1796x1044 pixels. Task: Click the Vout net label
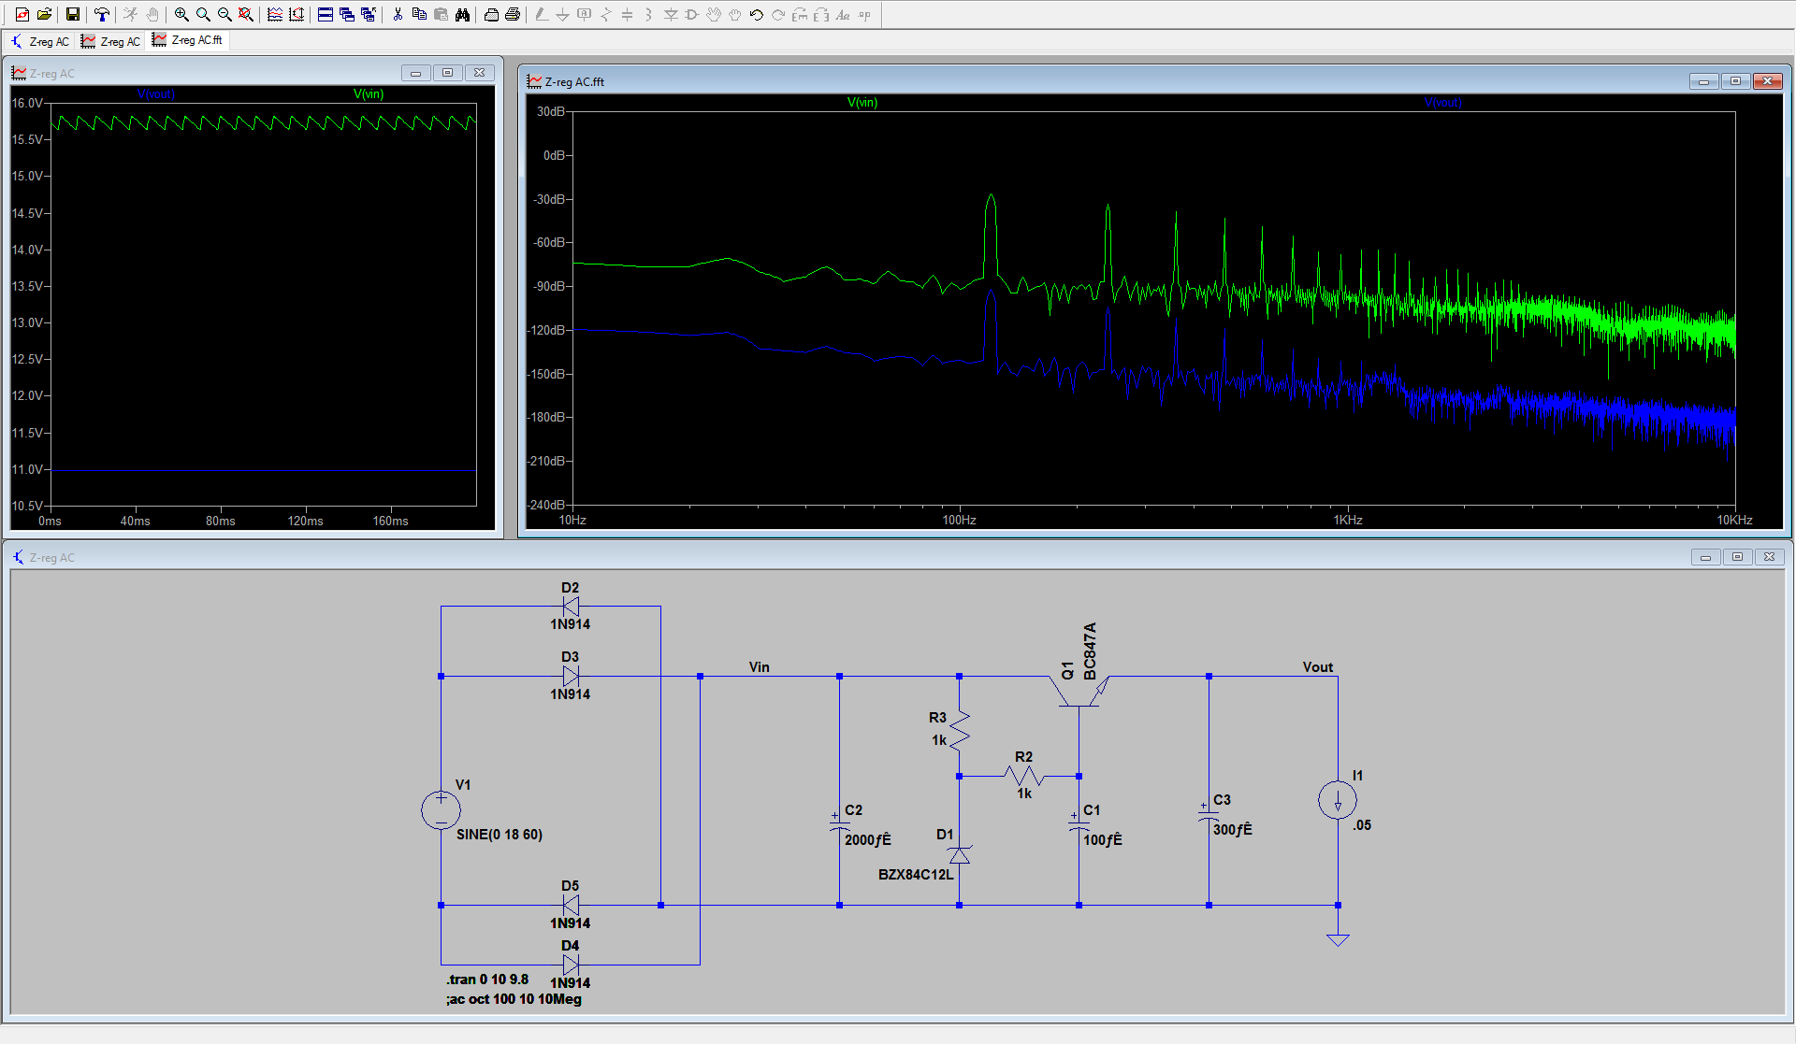click(1318, 667)
